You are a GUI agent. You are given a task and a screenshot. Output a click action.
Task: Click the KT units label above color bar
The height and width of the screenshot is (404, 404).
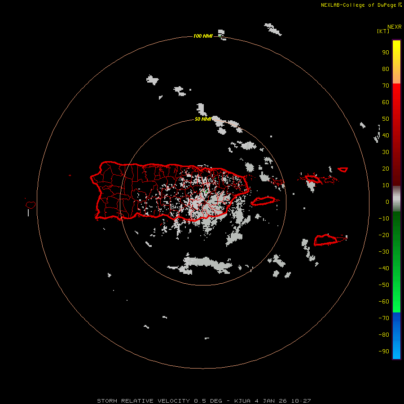click(383, 31)
